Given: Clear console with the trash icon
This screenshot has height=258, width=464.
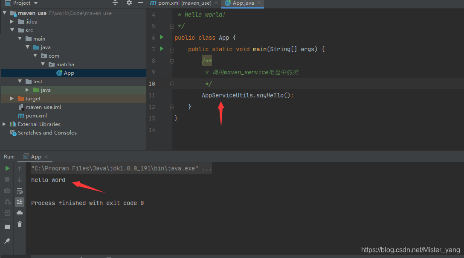Looking at the screenshot, I should click(x=20, y=224).
